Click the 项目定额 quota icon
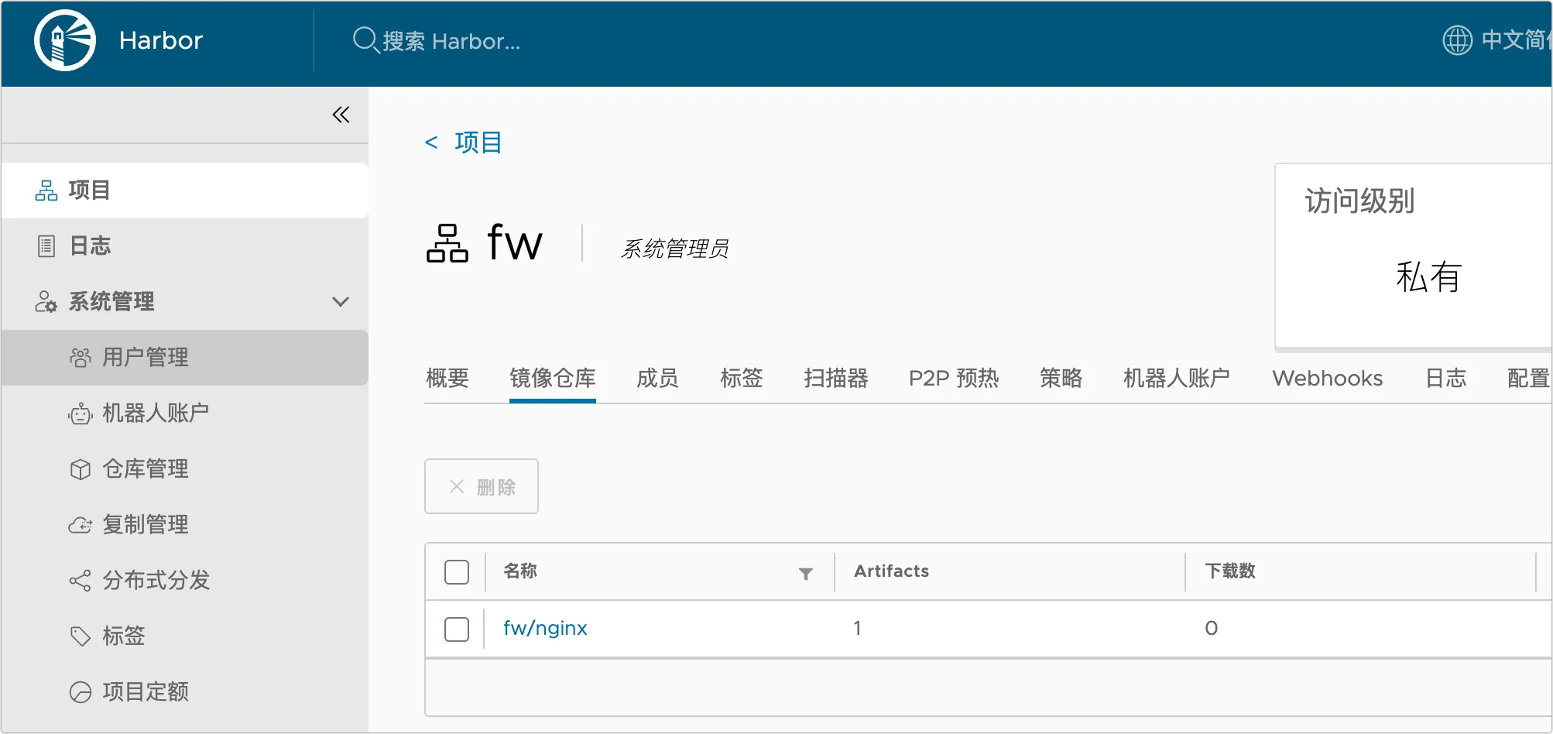 [x=81, y=692]
